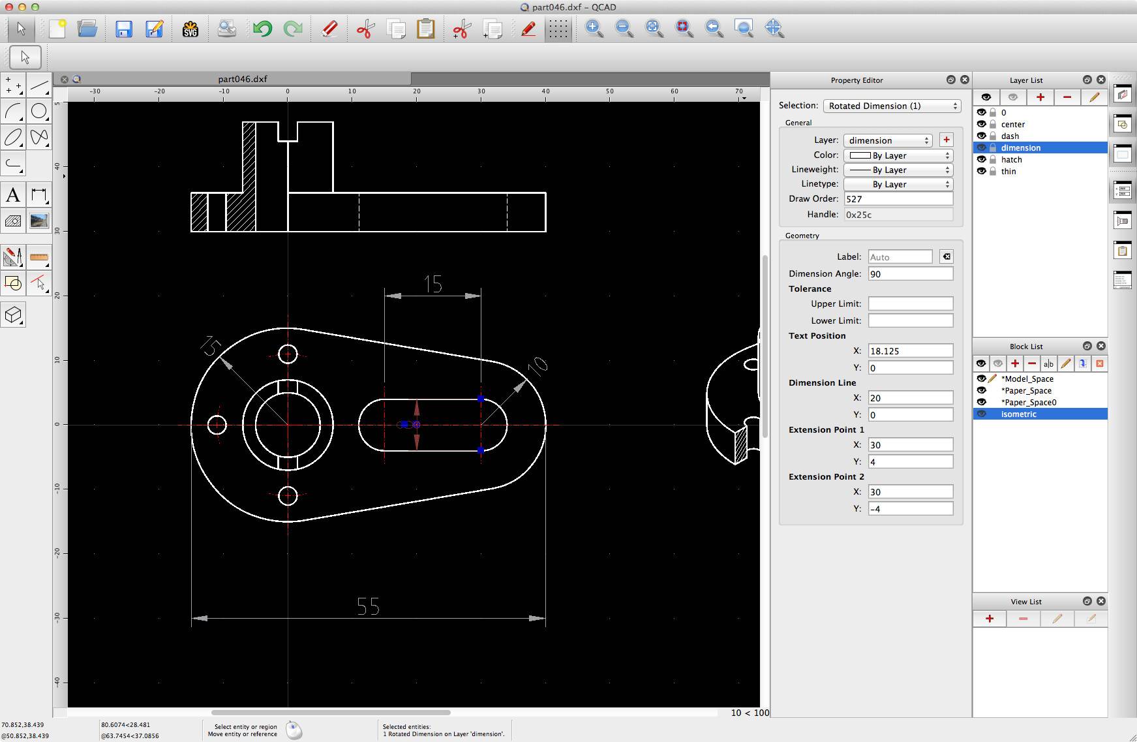Toggle the grid display toolbar icon

tap(558, 29)
